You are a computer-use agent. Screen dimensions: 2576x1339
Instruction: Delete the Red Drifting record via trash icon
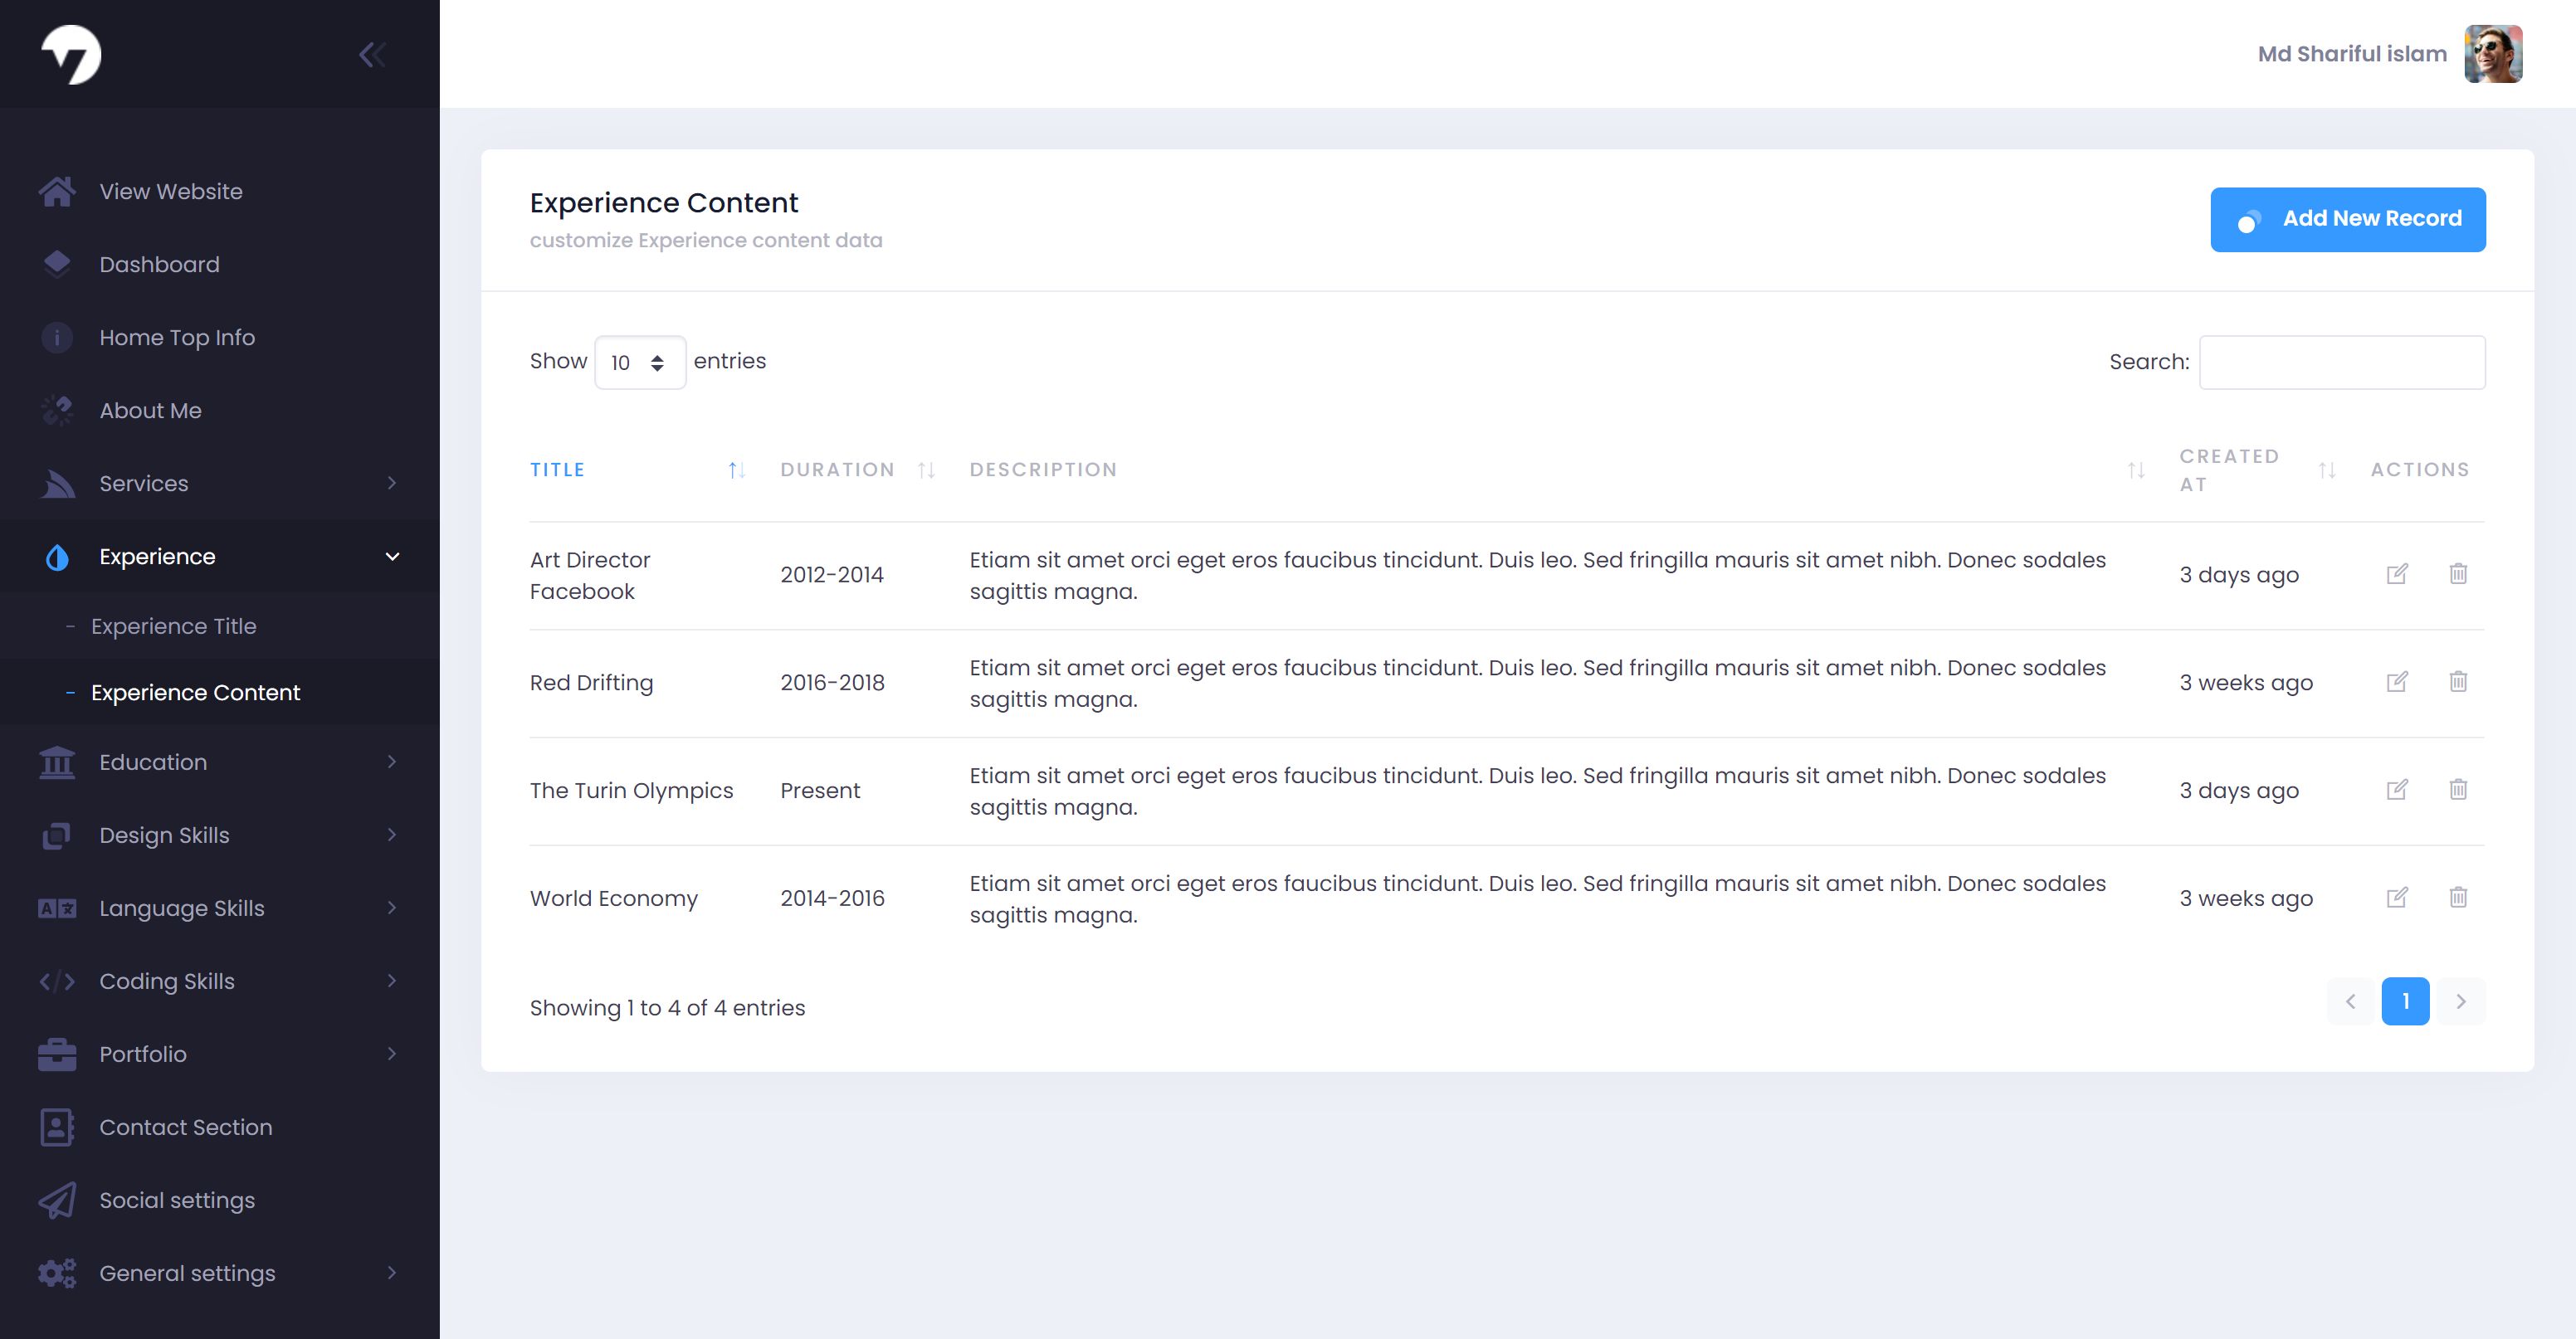[x=2457, y=682]
